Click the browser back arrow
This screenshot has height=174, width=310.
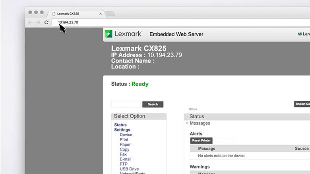(x=30, y=23)
